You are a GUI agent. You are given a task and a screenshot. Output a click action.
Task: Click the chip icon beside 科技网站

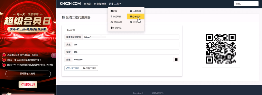click(112, 28)
